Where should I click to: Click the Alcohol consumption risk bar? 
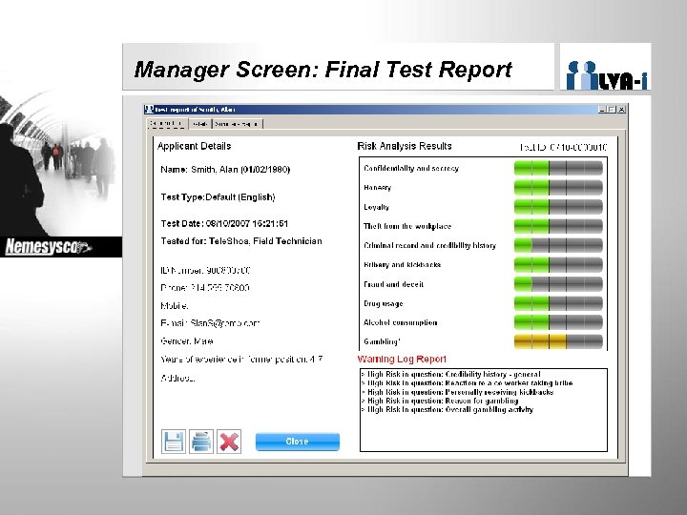(558, 322)
